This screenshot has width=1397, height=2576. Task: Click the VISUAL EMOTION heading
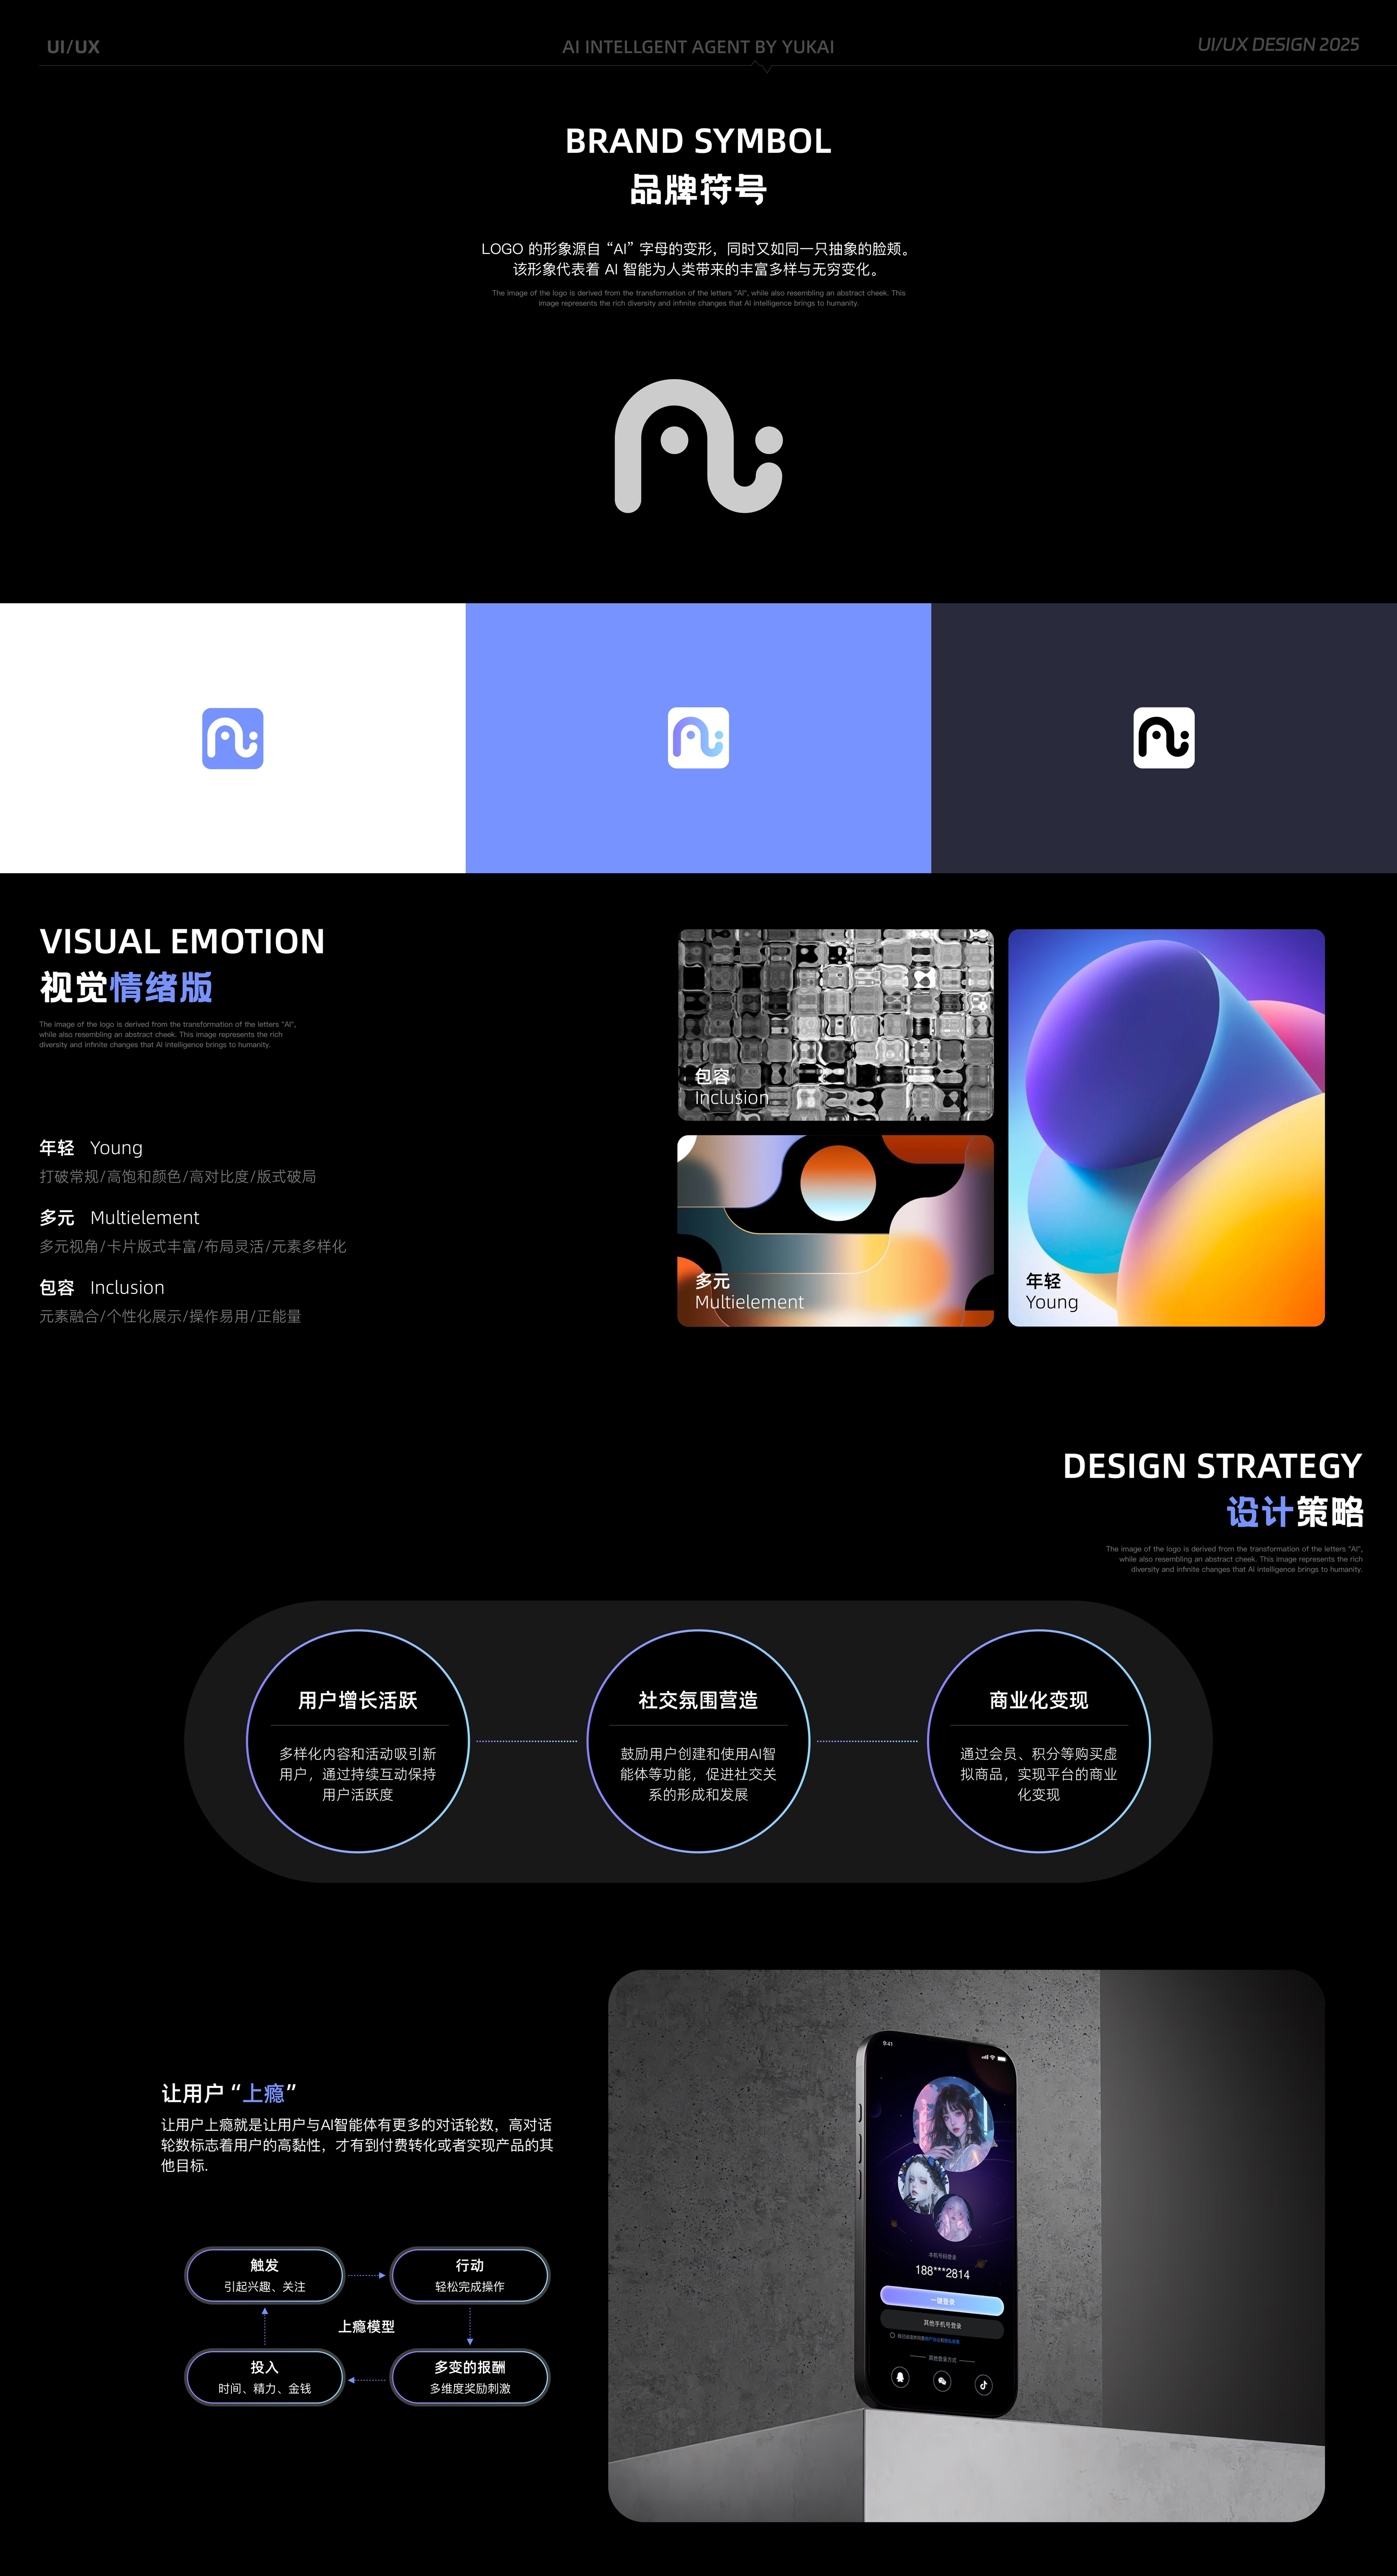pos(182,941)
